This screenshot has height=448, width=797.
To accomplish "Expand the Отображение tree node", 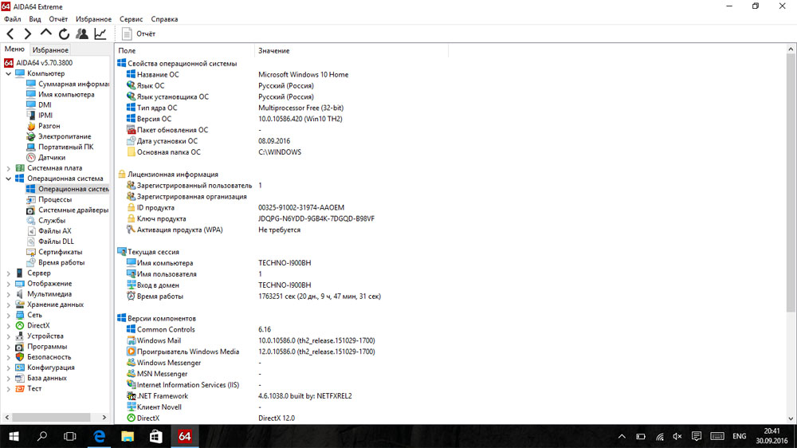I will (x=8, y=284).
